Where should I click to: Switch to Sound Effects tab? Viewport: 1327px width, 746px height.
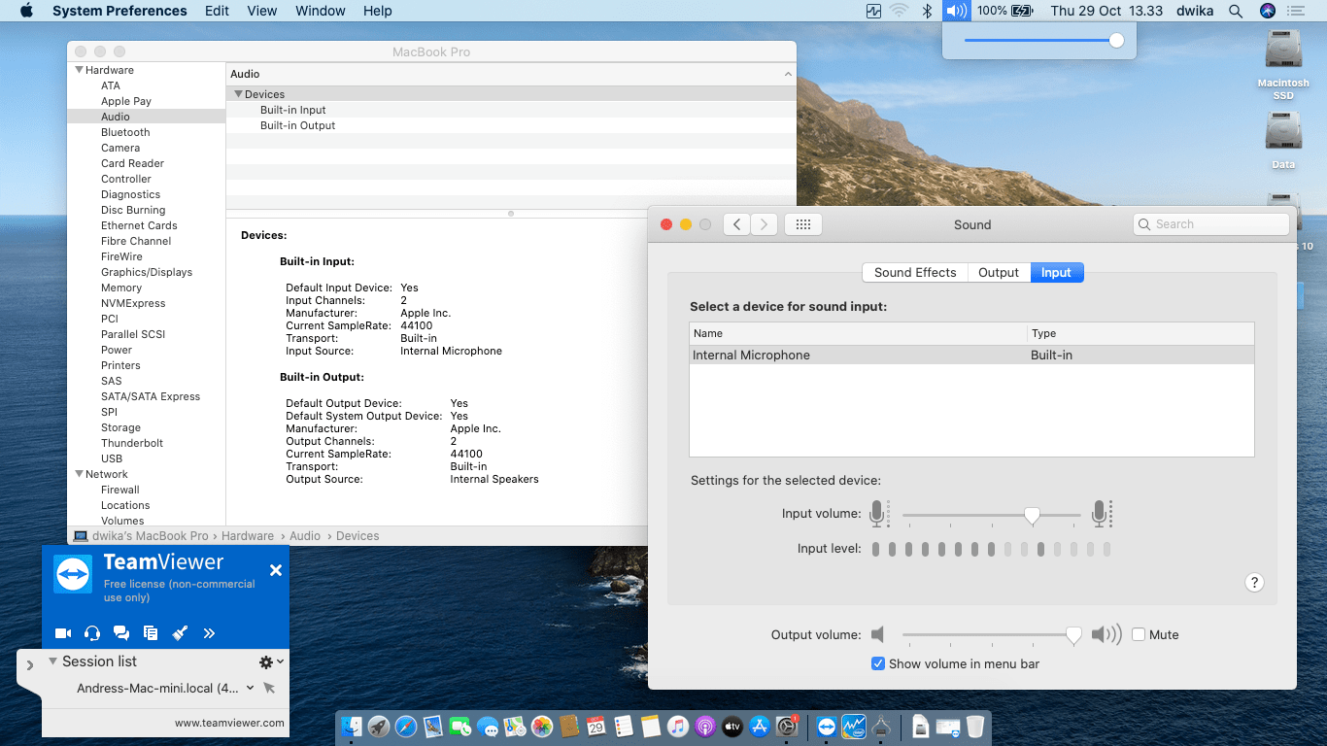click(915, 273)
